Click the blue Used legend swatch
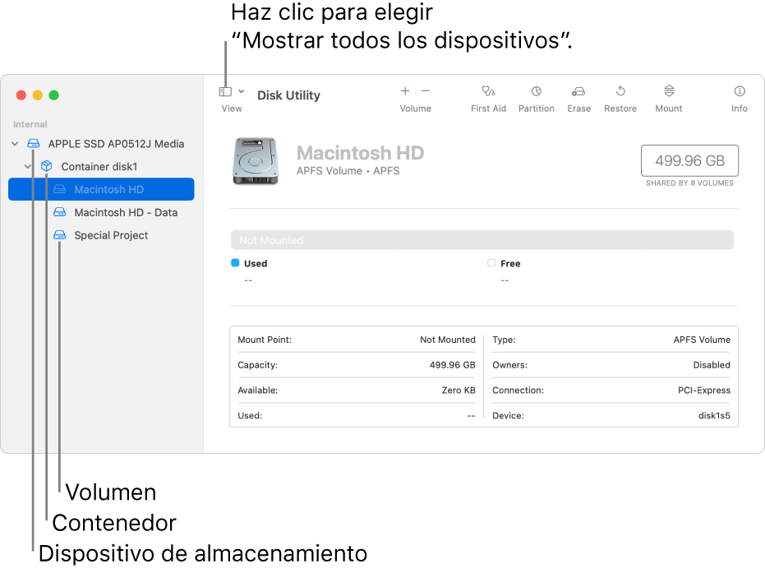Viewport: 765px width, 573px height. [x=235, y=263]
